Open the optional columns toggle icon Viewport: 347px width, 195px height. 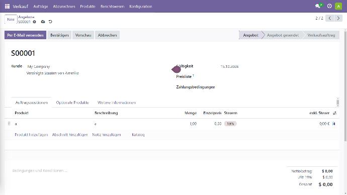[334, 113]
